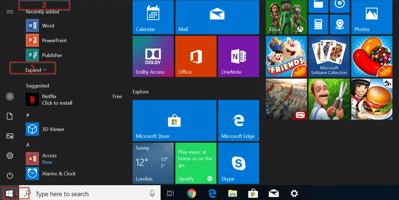The height and width of the screenshot is (200, 399).
Task: Open the Calendar tile
Action: pos(153,17)
